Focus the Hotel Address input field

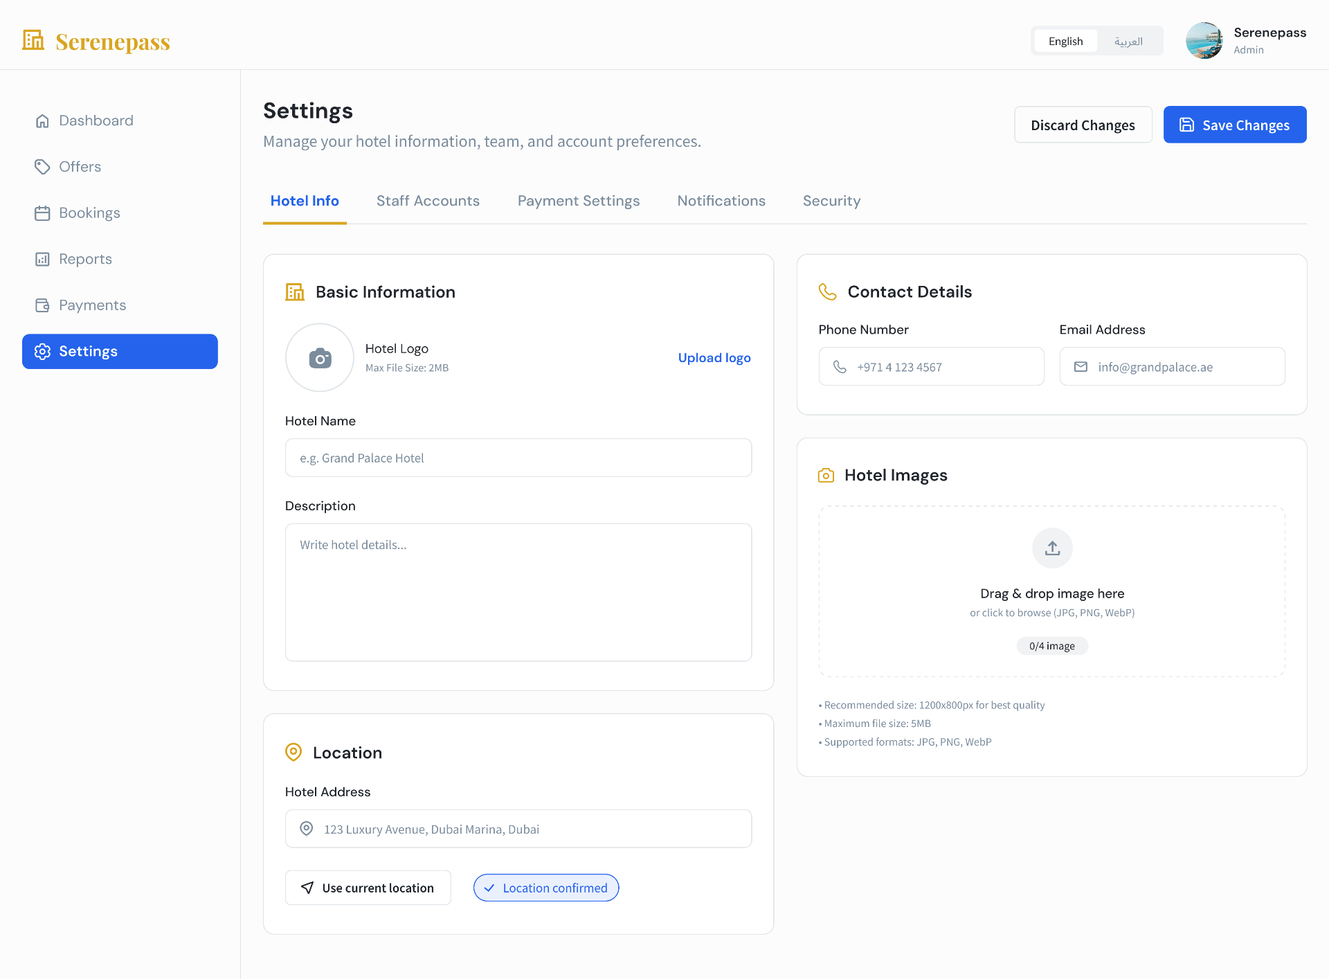(518, 829)
